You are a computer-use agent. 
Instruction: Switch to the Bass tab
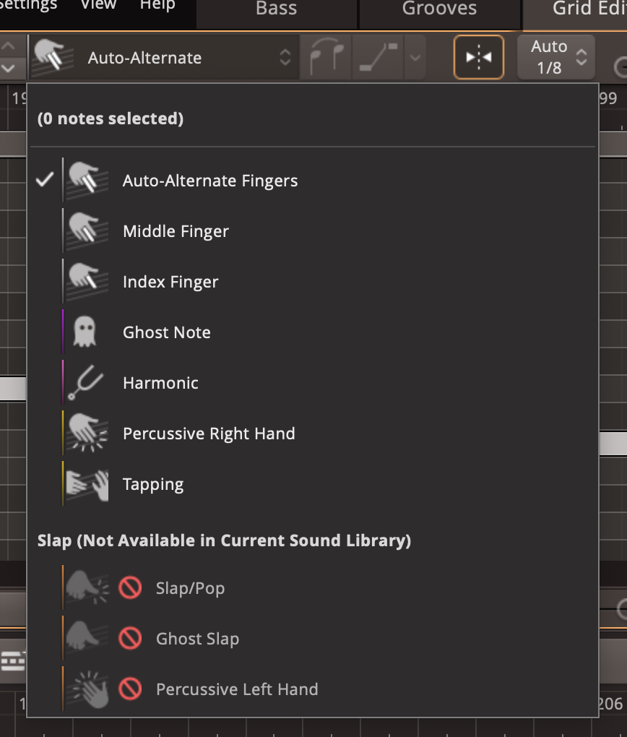pos(276,9)
